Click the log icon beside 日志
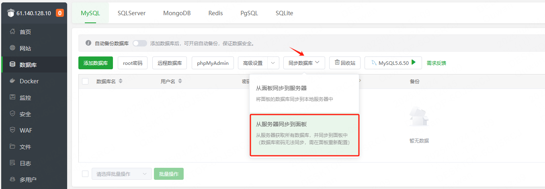 click(12, 163)
